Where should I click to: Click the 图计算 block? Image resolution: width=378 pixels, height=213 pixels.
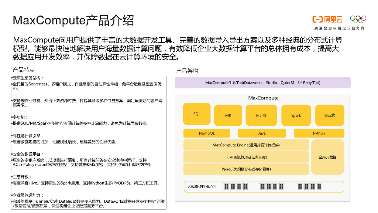(x=261, y=115)
